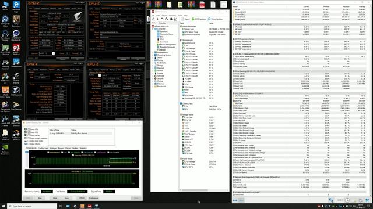Screen dimensions: 373x209
Task: Click Clear button in stability test
Action: point(55,198)
